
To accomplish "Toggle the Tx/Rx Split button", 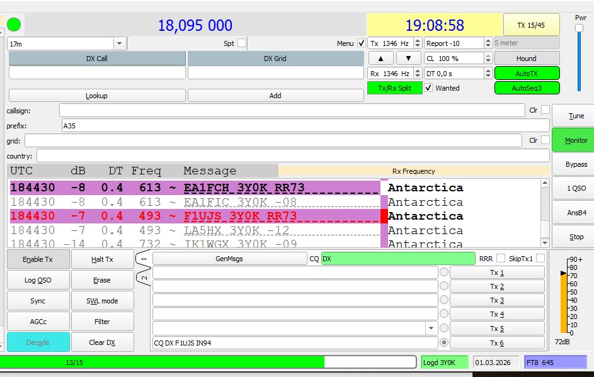I will pos(394,88).
